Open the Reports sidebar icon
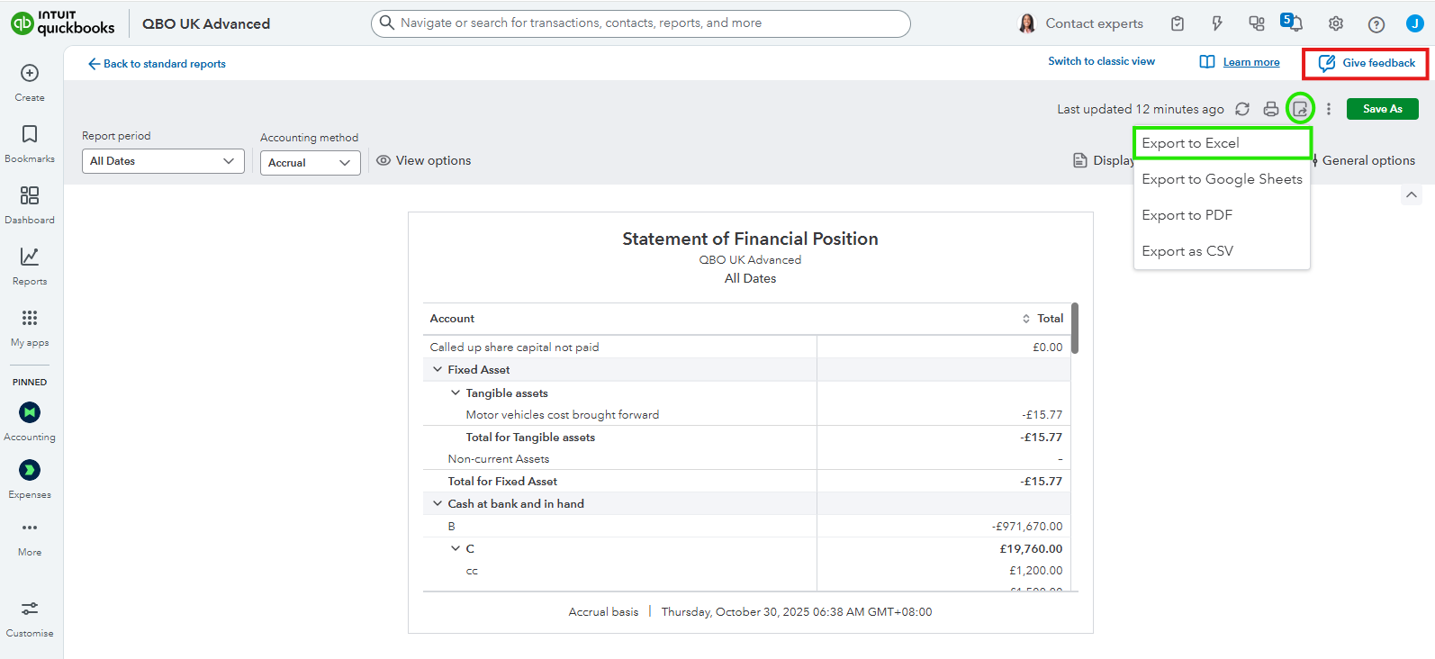 pos(30,266)
